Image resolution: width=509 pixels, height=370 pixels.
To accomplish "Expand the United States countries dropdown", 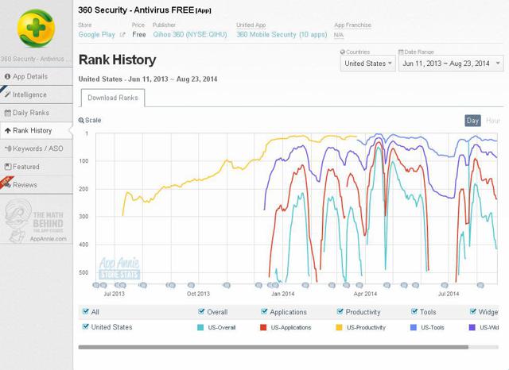I will click(367, 64).
